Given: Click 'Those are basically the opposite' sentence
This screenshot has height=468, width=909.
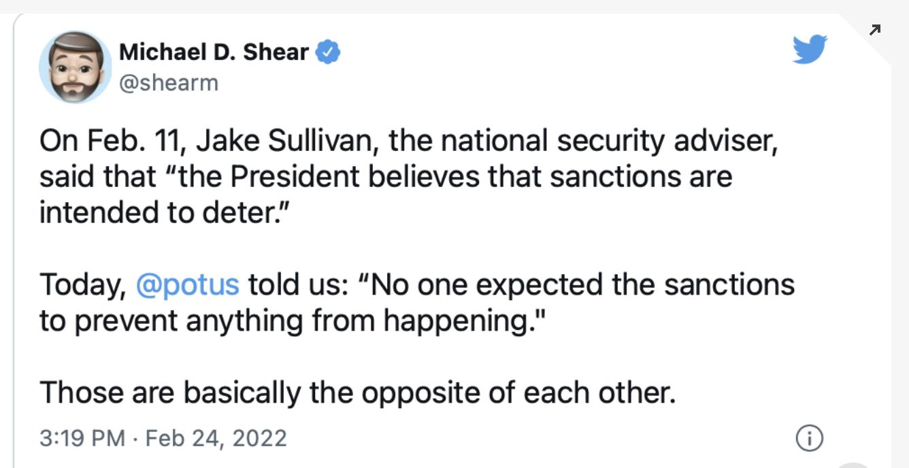Looking at the screenshot, I should (x=357, y=392).
